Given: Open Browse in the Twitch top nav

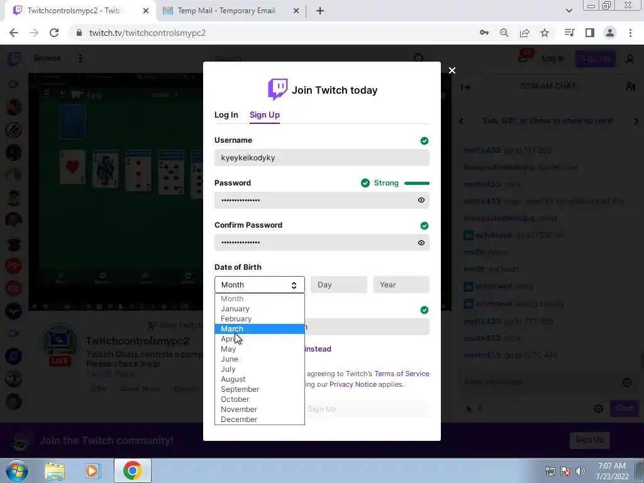Looking at the screenshot, I should click(x=48, y=58).
